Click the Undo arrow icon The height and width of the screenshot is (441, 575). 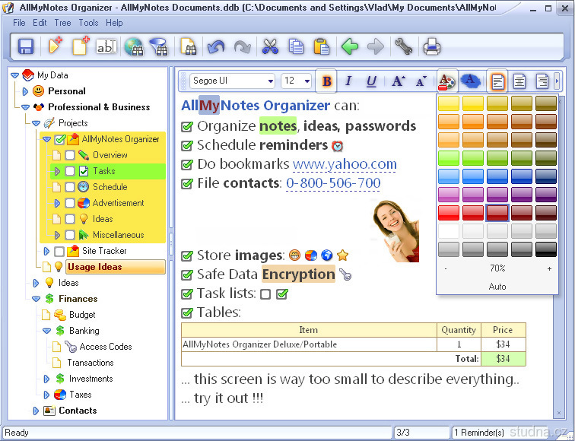[216, 47]
